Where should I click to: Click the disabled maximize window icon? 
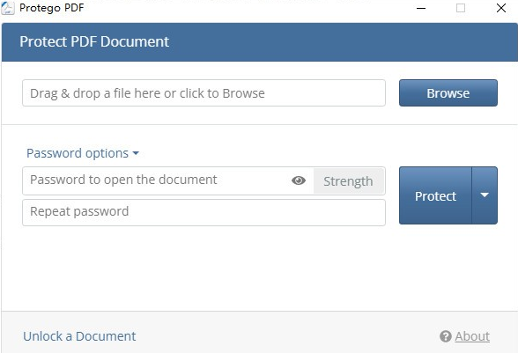tap(461, 8)
